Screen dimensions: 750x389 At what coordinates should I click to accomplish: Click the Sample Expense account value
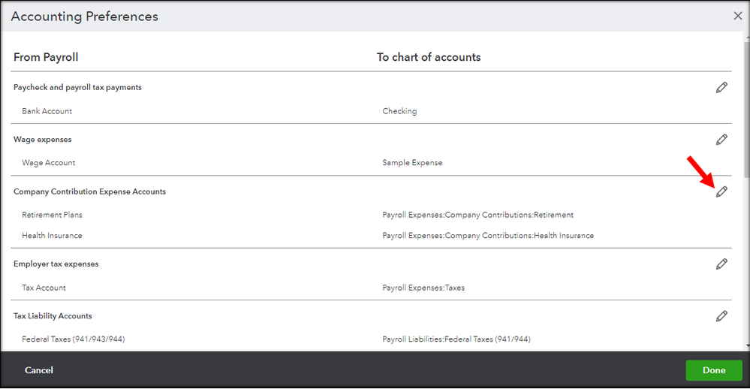coord(412,163)
